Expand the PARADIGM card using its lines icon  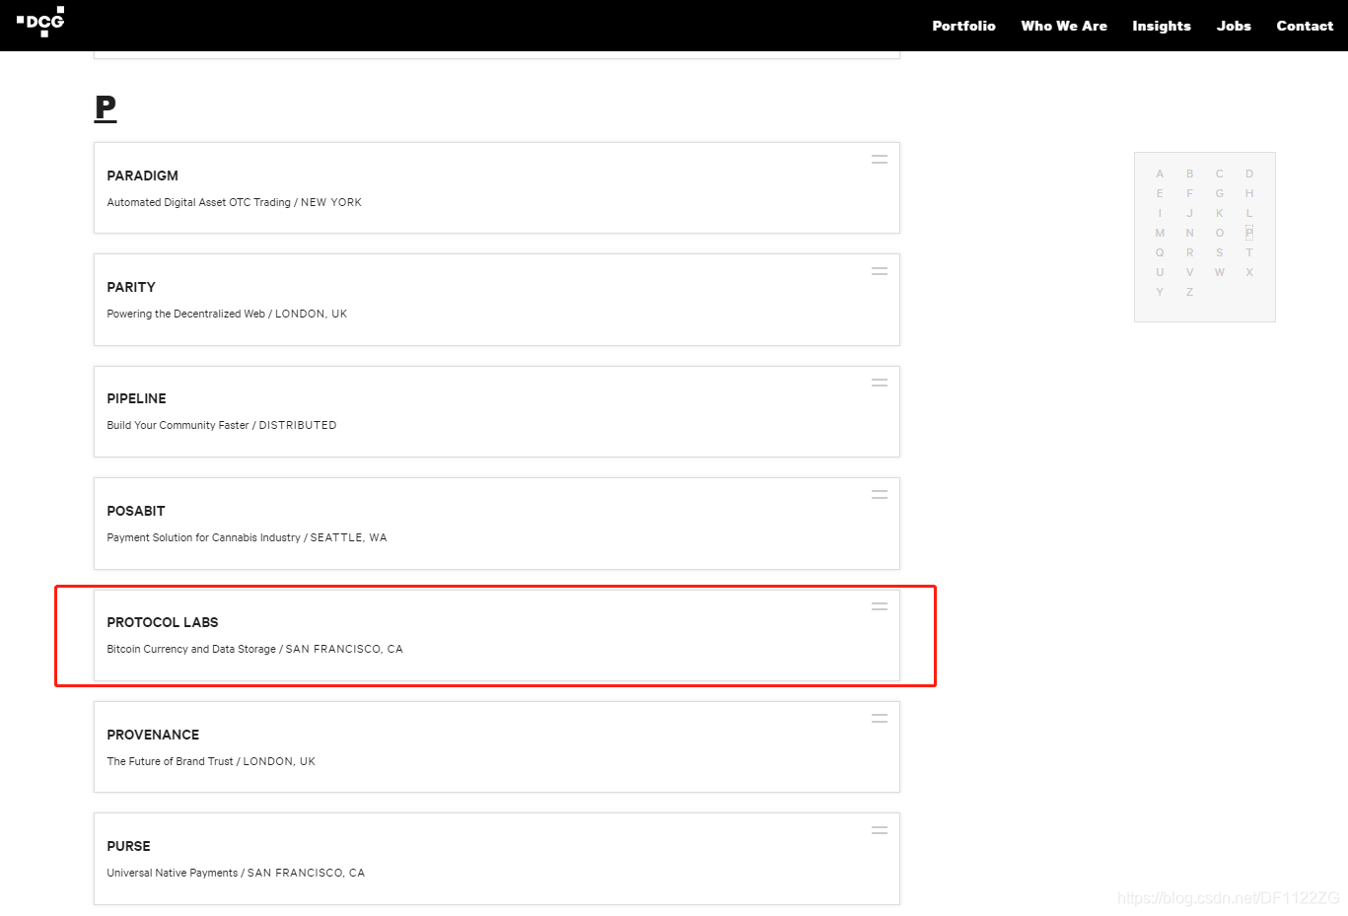880,159
